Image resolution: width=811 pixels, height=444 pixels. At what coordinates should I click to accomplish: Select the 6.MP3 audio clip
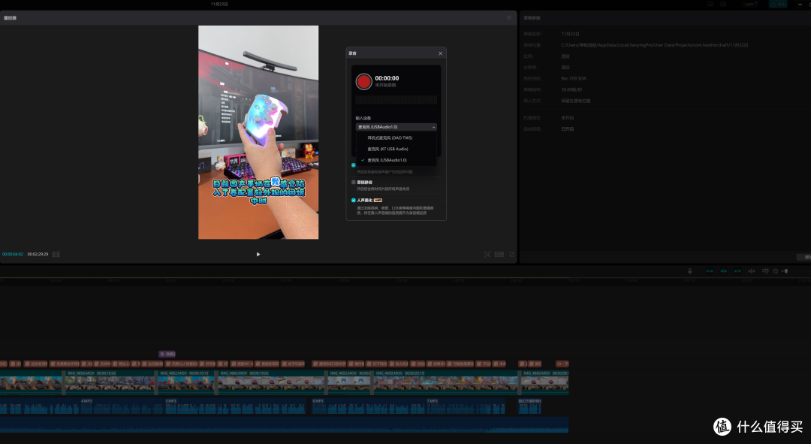pos(368,406)
